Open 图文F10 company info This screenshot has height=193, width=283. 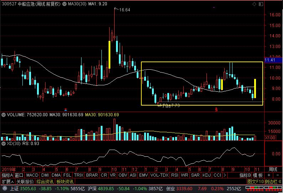[x=256, y=182]
